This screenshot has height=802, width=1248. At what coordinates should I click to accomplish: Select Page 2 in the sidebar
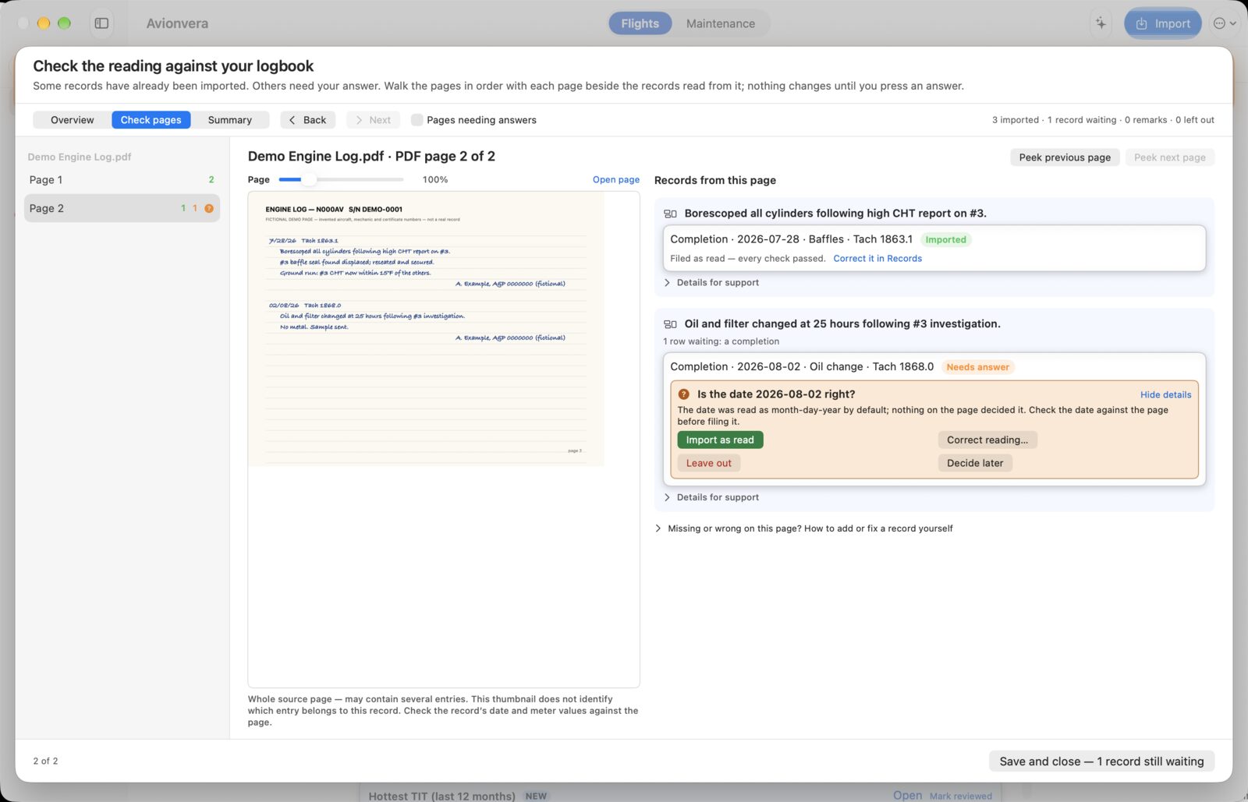click(x=122, y=208)
